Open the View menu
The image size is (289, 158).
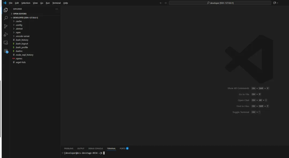[35, 3]
